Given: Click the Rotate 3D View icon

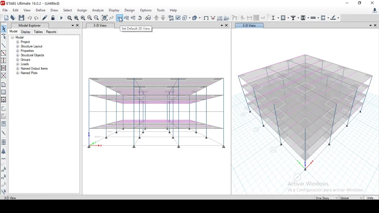Looking at the screenshot, I should point(140,18).
